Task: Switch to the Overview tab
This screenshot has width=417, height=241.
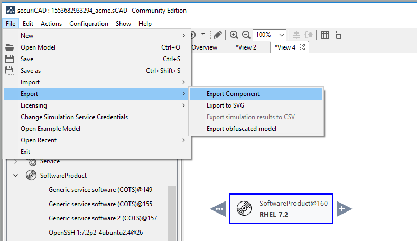Action: (x=211, y=47)
